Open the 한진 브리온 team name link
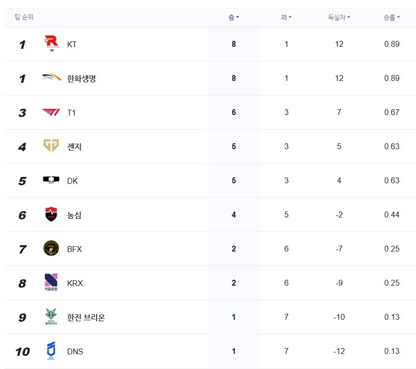 (86, 317)
